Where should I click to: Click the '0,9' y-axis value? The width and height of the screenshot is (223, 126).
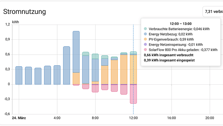(x=8, y=39)
